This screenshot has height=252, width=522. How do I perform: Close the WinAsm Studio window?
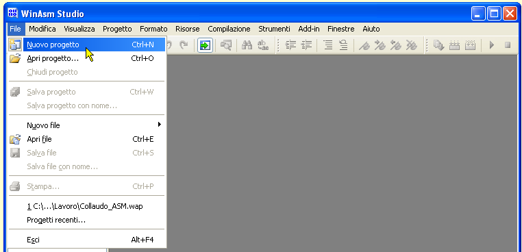click(510, 14)
